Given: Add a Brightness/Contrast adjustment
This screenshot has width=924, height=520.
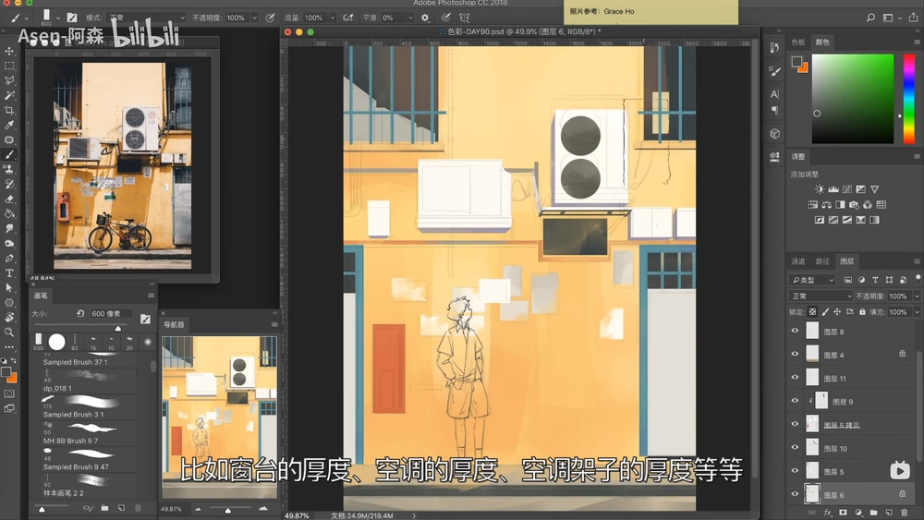Looking at the screenshot, I should point(820,189).
